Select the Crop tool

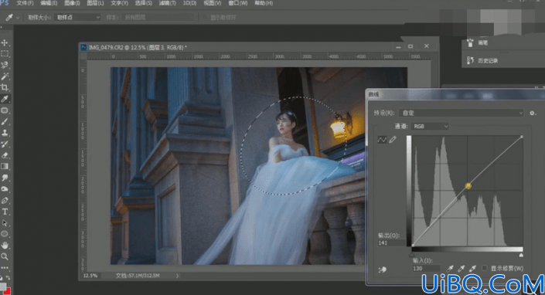coord(5,87)
